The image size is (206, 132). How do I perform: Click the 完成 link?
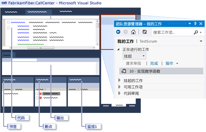point(154,64)
